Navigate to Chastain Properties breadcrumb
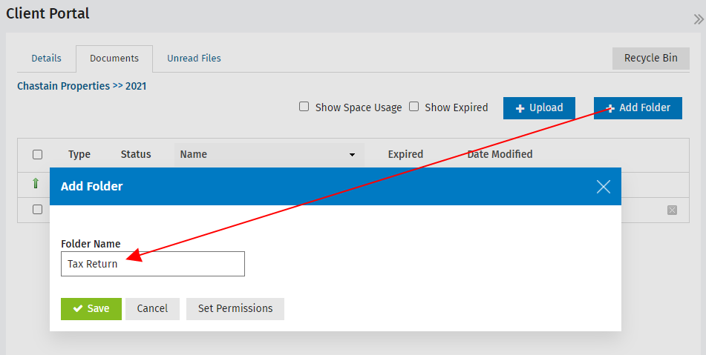 (64, 86)
